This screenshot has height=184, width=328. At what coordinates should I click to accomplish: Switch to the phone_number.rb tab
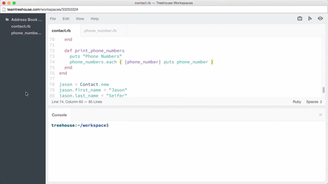[100, 31]
